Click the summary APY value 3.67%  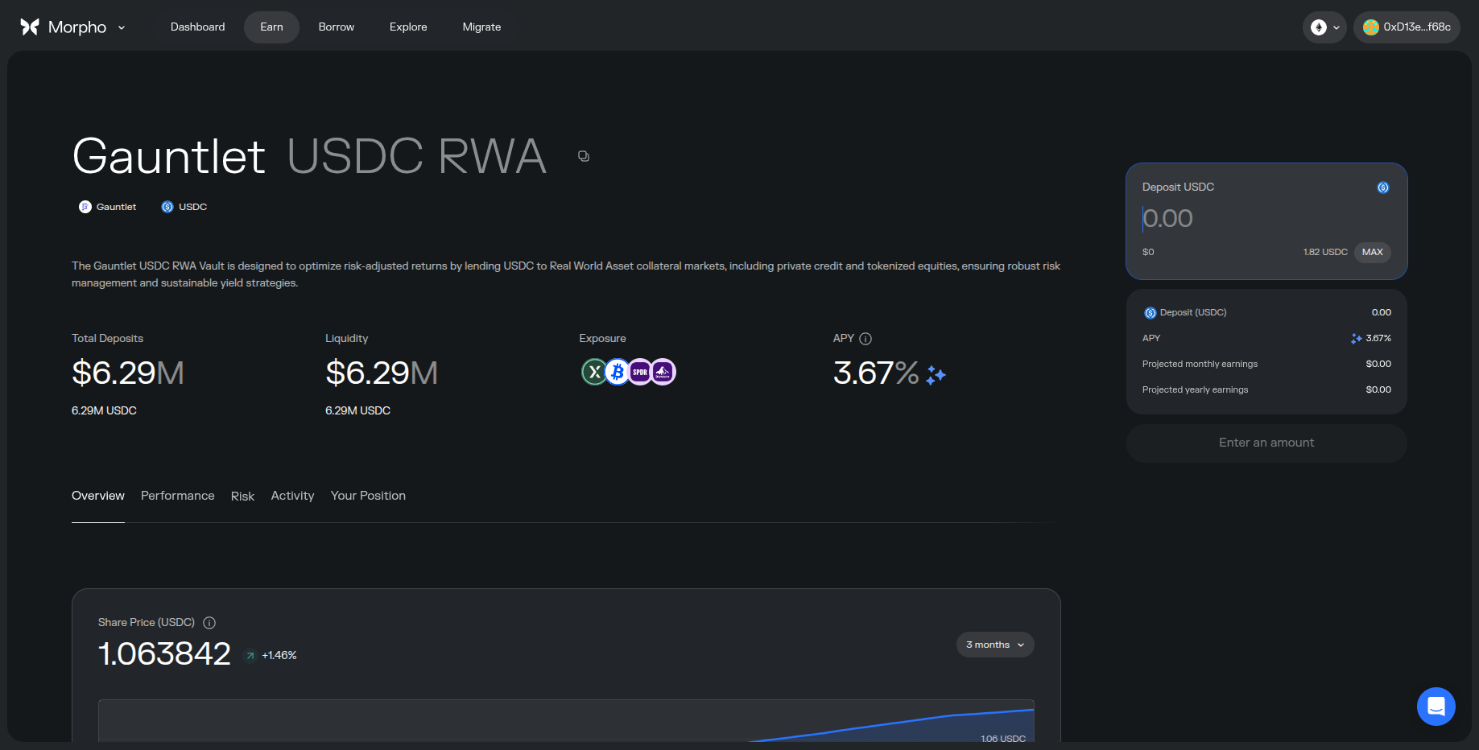[1378, 338]
